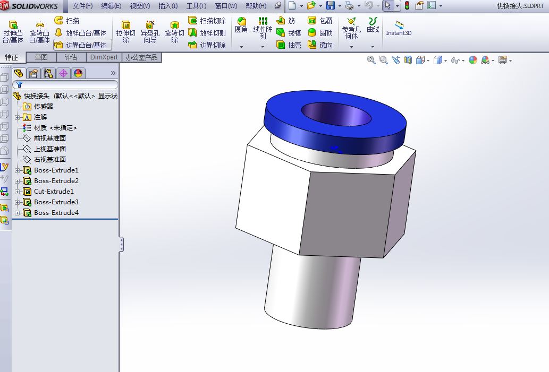Toggle Instant3D mode
The height and width of the screenshot is (372, 549).
399,28
